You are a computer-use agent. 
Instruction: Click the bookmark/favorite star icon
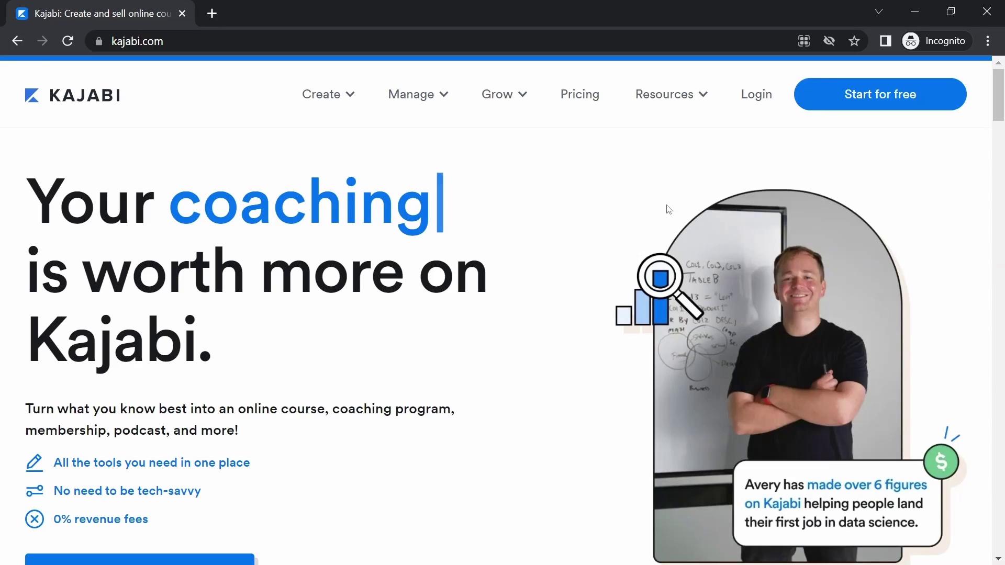855,41
